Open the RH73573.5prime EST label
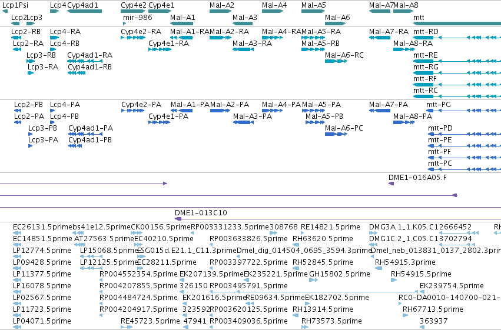This screenshot has height=330, width=501. click(331, 321)
